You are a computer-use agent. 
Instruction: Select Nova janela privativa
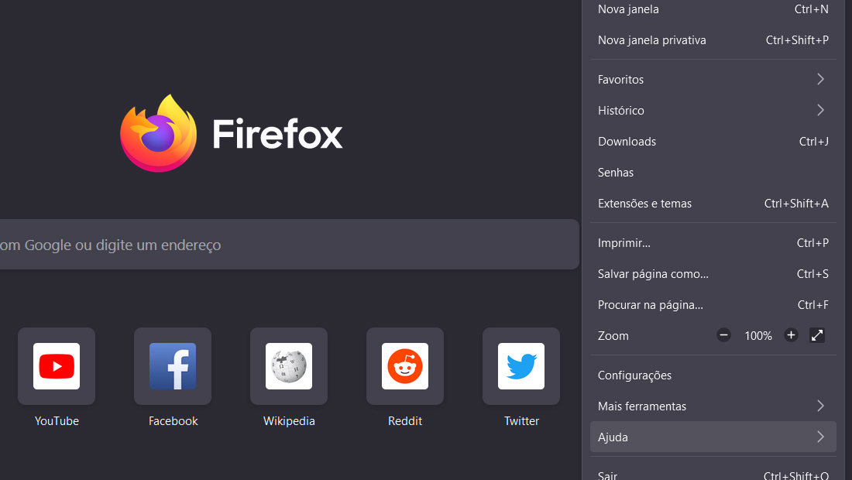point(713,40)
